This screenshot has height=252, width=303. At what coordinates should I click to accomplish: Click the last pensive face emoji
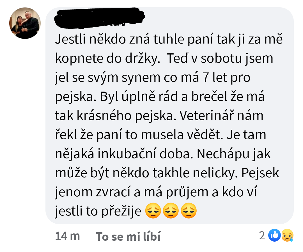pyautogui.click(x=189, y=211)
